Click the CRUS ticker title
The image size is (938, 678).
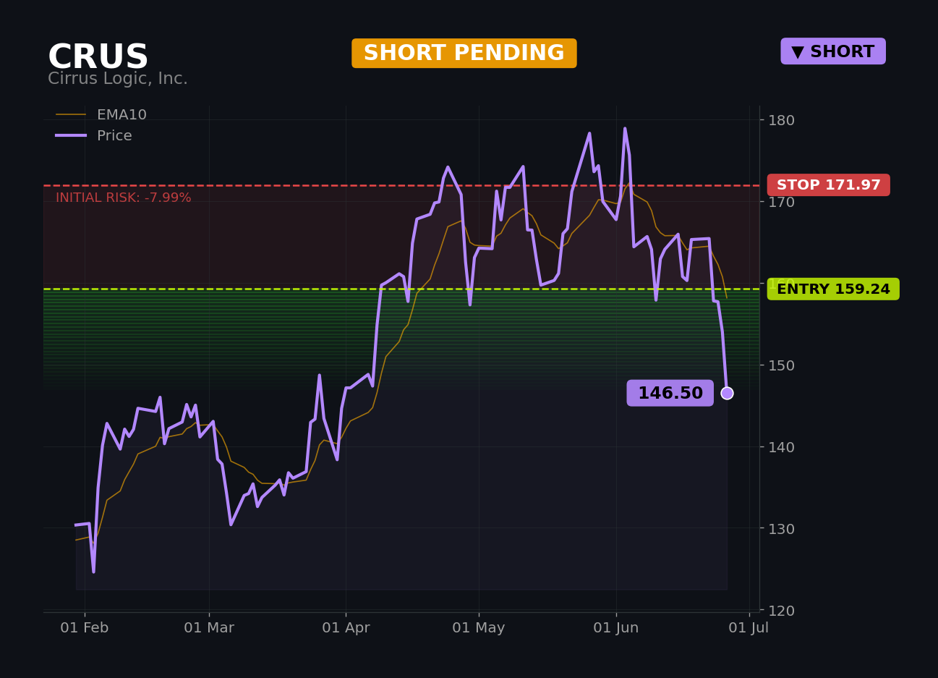tap(98, 57)
